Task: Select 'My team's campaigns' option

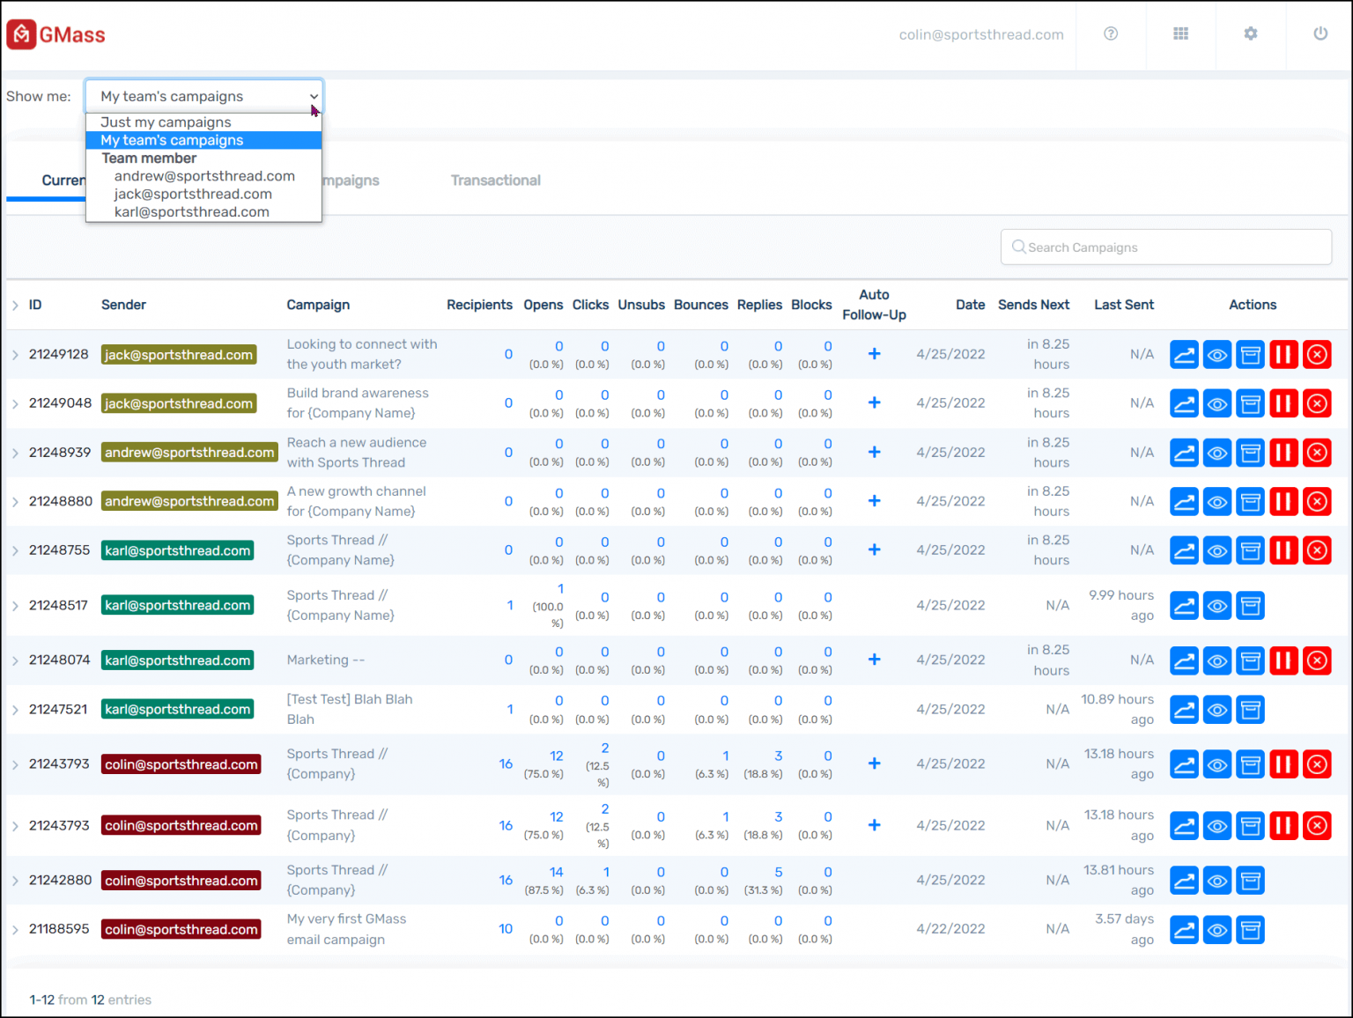Action: pos(172,140)
